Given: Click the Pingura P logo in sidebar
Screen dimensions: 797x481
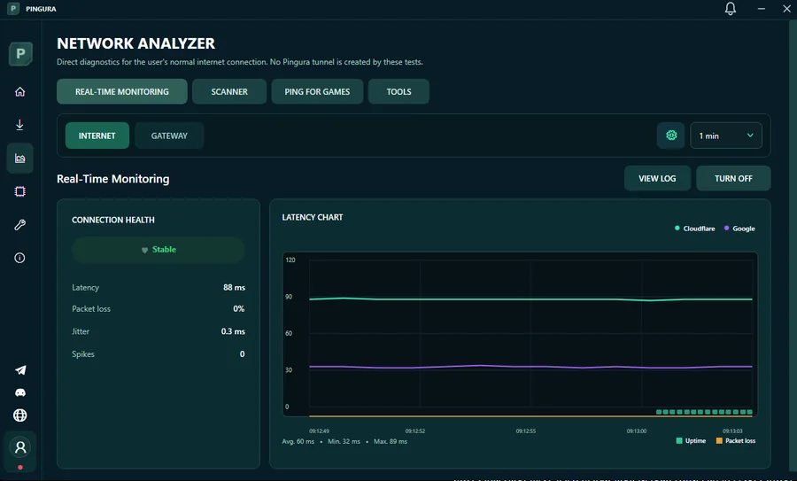Looking at the screenshot, I should 21,54.
